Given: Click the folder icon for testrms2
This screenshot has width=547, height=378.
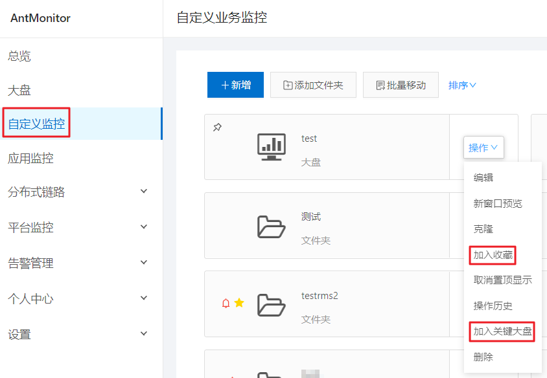Looking at the screenshot, I should tap(272, 306).
